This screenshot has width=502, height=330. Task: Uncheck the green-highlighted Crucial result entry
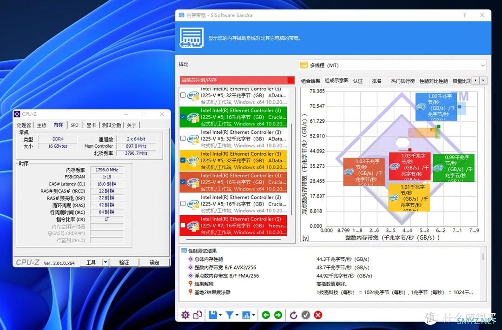[x=183, y=117]
